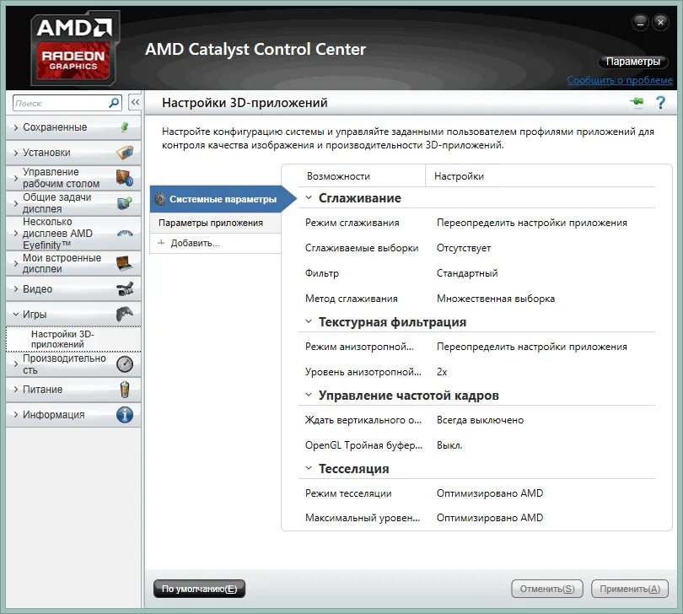The height and width of the screenshot is (614, 683).
Task: Select the Системные параметры tab
Action: click(x=222, y=199)
